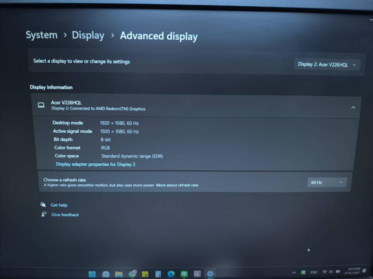Switch the ENG input language indicator
Viewport: 373px width, 279px height.
click(314, 272)
